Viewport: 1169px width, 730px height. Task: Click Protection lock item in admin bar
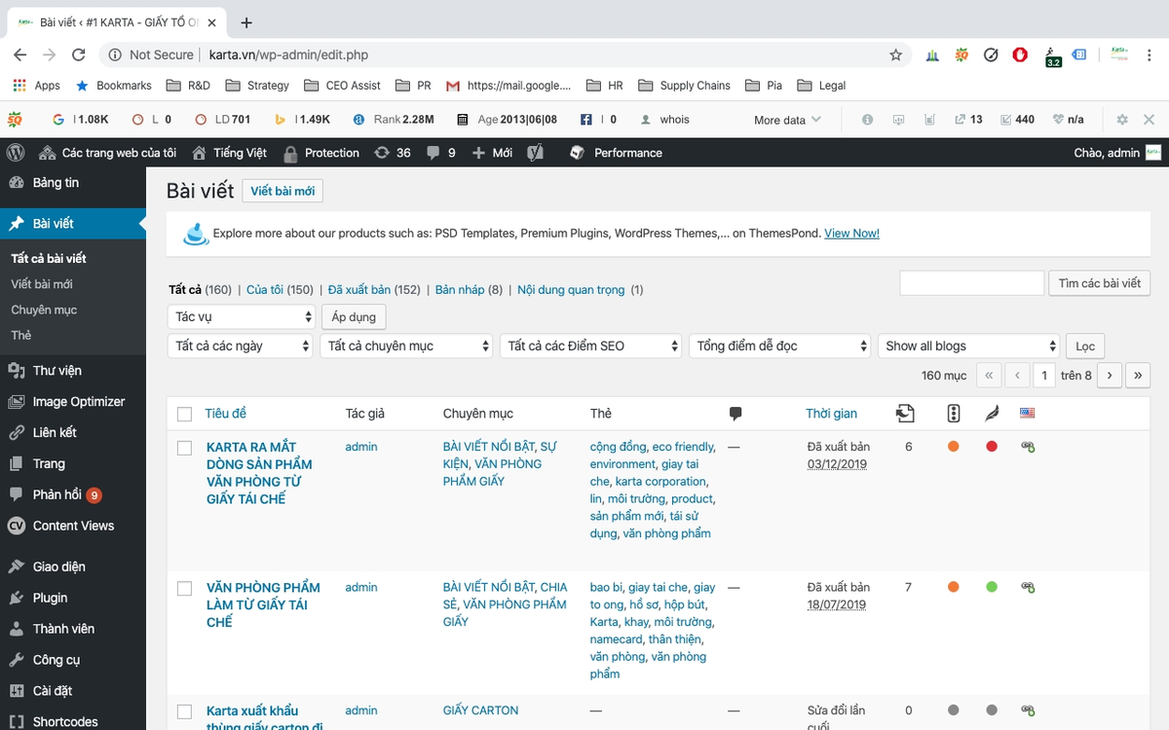[321, 153]
